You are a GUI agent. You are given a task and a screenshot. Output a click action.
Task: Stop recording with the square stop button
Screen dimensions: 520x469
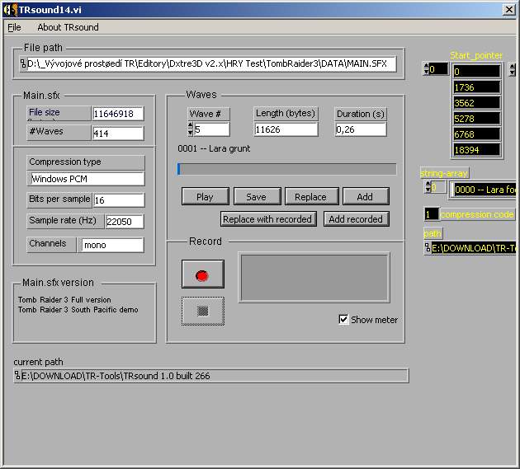point(202,311)
